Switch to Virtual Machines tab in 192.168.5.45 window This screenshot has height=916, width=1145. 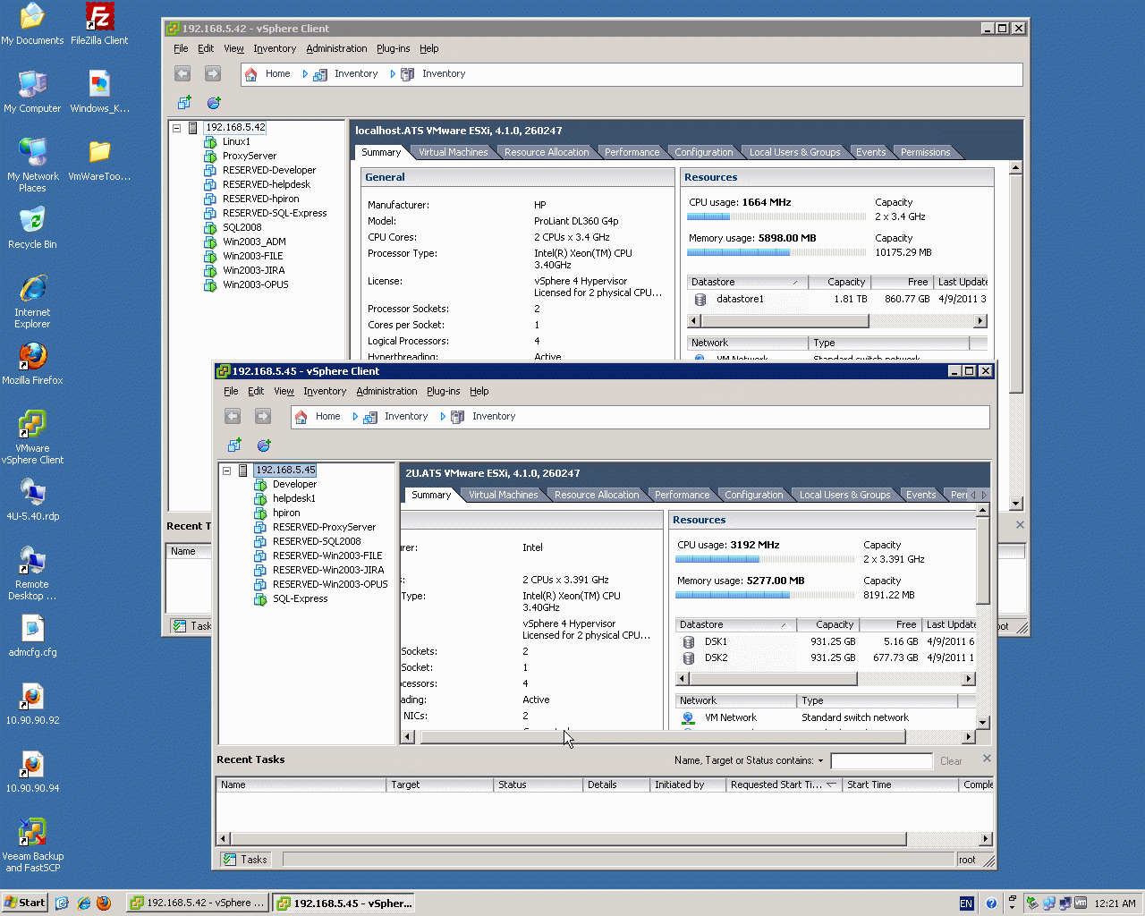(x=503, y=495)
